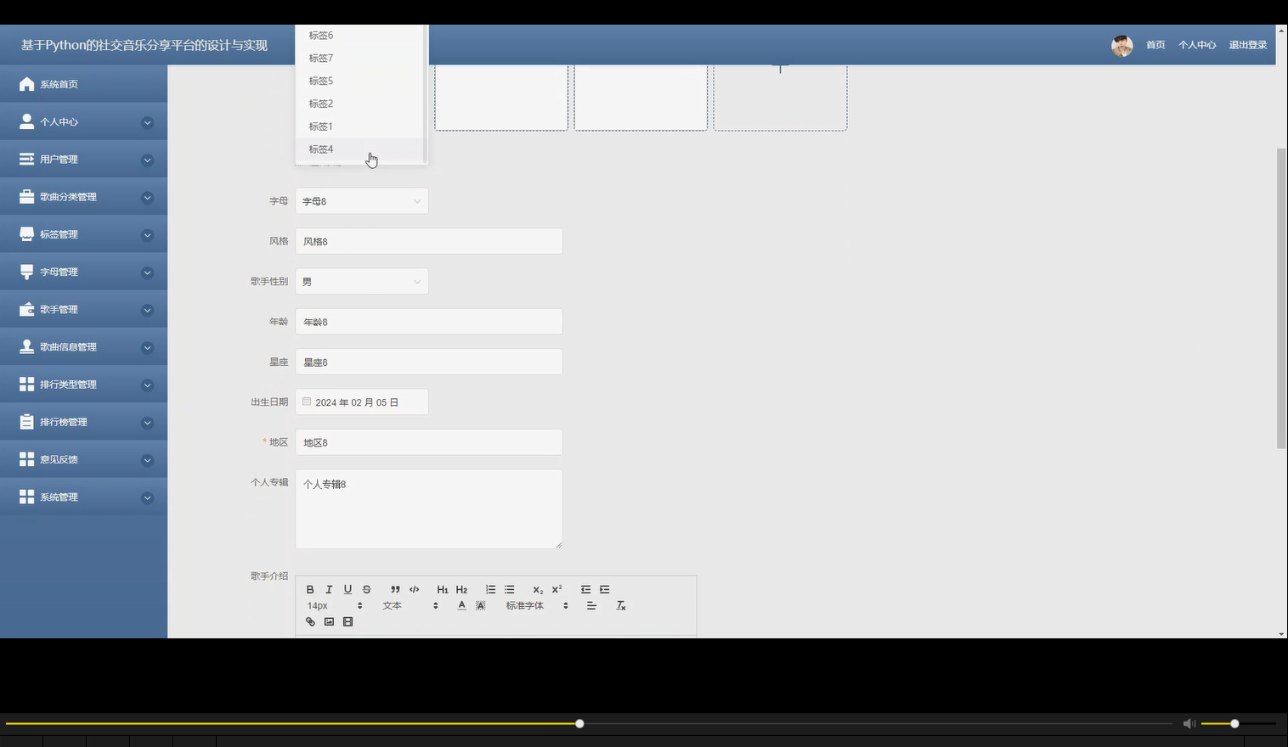The height and width of the screenshot is (747, 1288).
Task: Toggle underline formatting in editor
Action: point(347,589)
